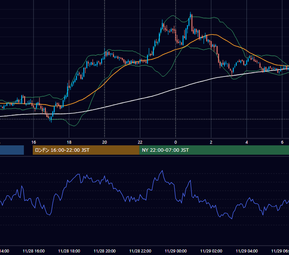Click the 22 hour label on the axis
Viewport: 289px width, 255px height.
tap(140, 142)
